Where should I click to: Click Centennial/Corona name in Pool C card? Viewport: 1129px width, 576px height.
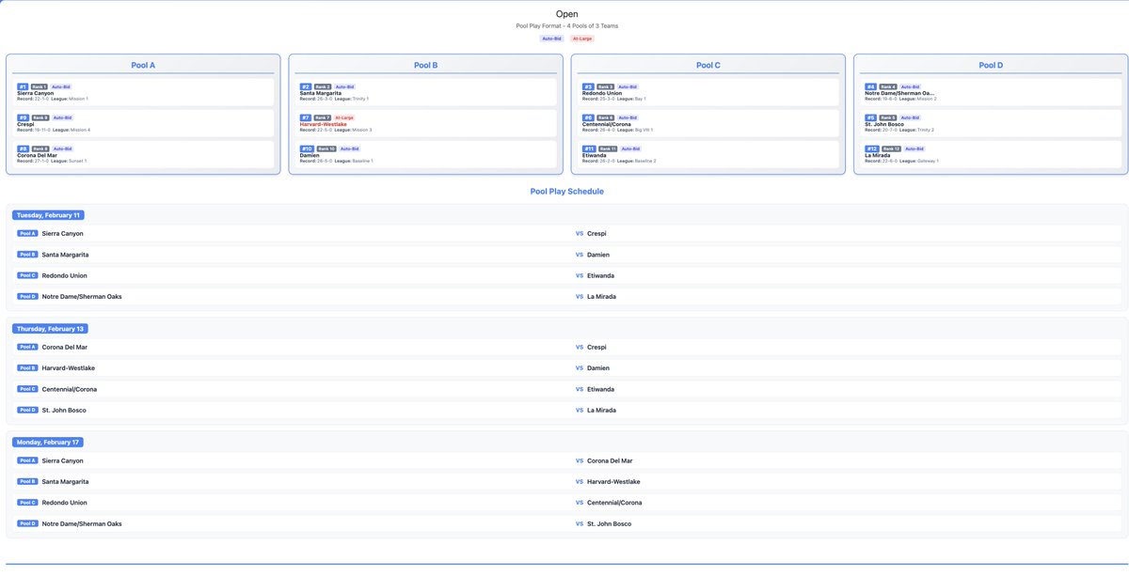(606, 124)
